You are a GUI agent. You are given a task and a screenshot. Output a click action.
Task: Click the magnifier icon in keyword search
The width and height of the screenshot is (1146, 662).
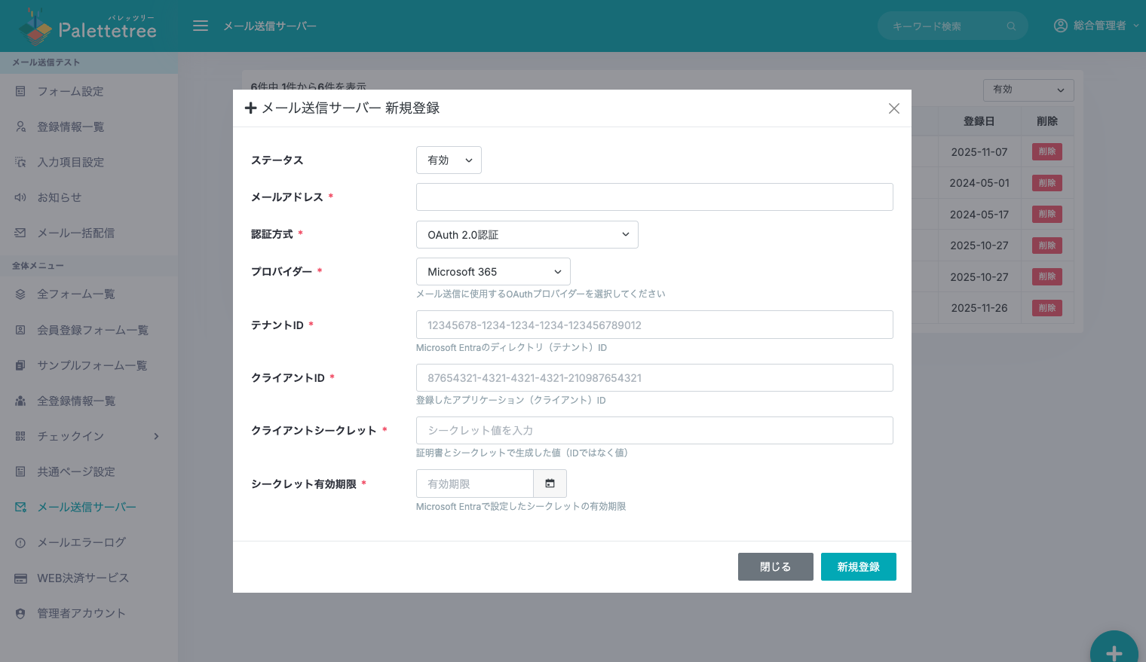(x=1010, y=26)
